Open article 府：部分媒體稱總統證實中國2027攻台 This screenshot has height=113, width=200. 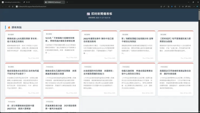click(21, 107)
